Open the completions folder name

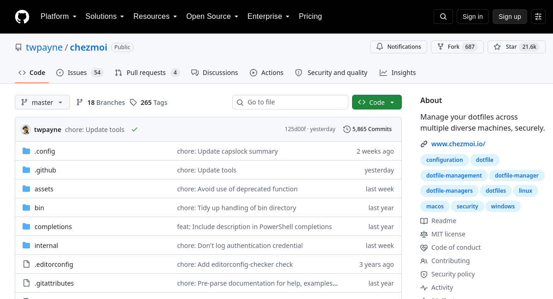pos(53,227)
